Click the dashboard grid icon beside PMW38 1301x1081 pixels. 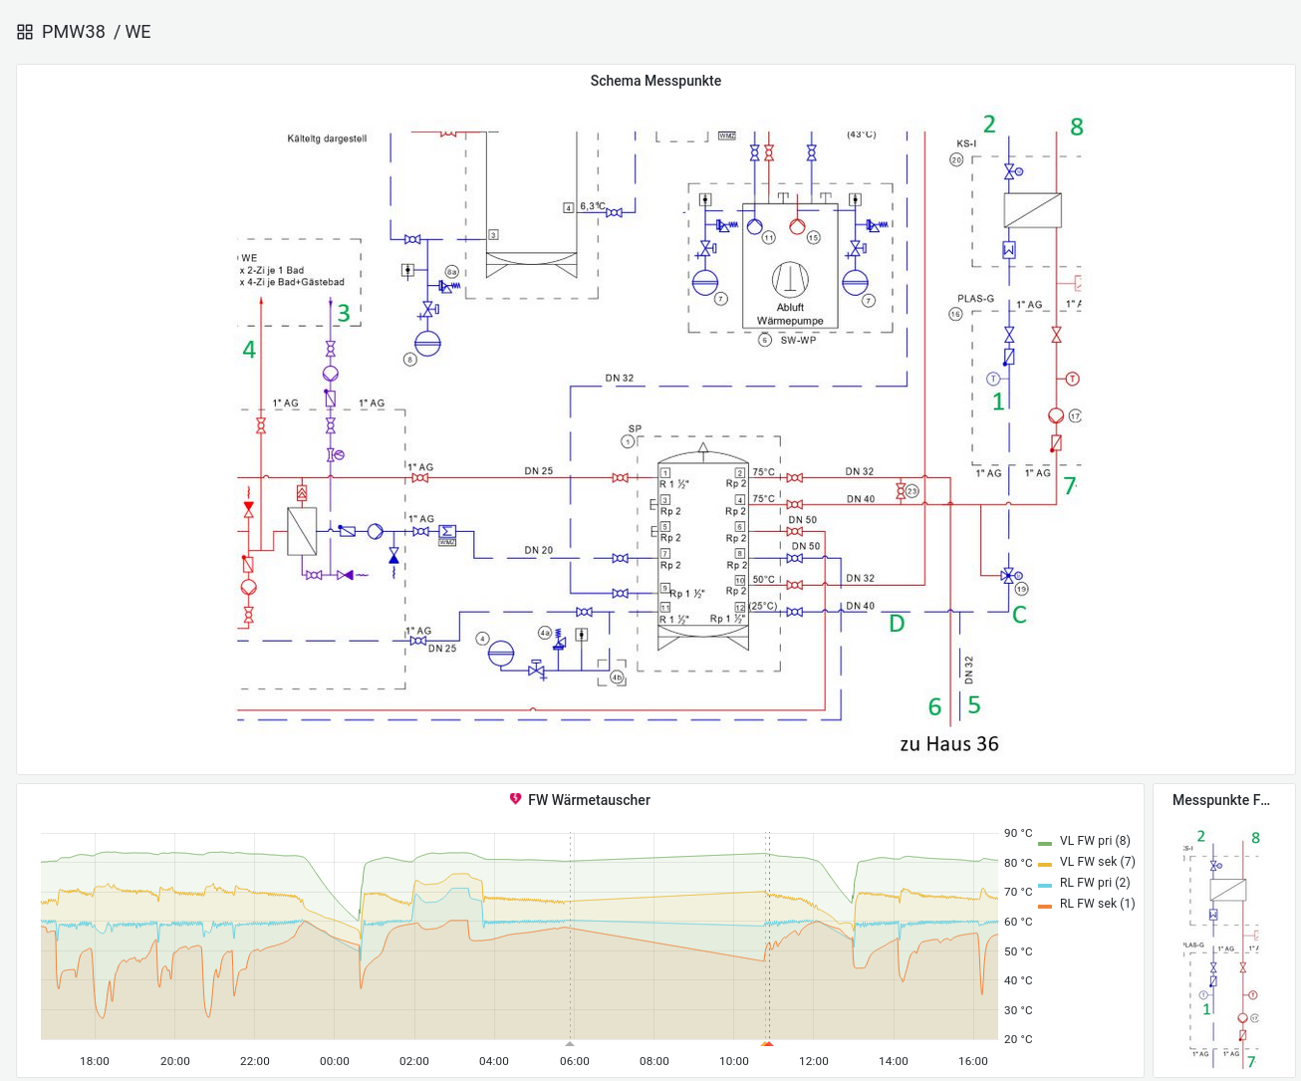(x=25, y=31)
